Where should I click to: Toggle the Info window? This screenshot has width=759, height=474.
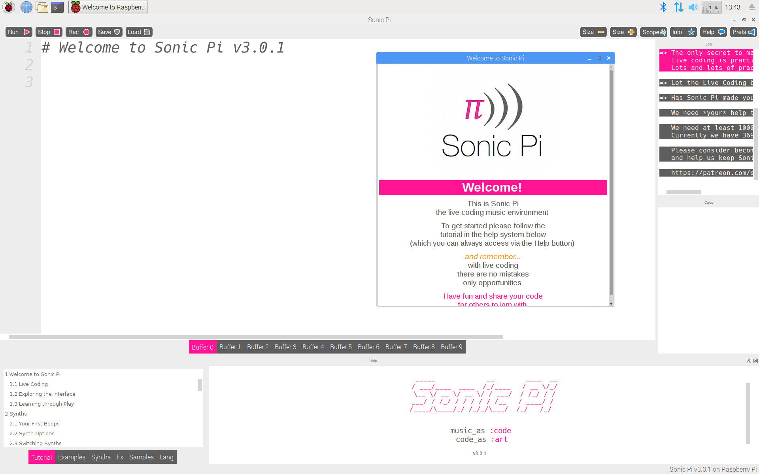pyautogui.click(x=683, y=32)
